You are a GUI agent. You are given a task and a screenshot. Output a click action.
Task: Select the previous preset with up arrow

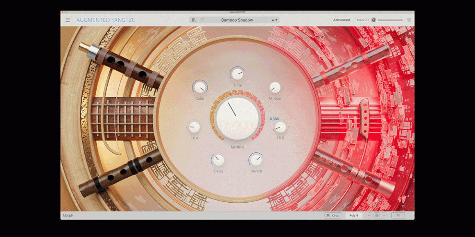[x=273, y=20]
